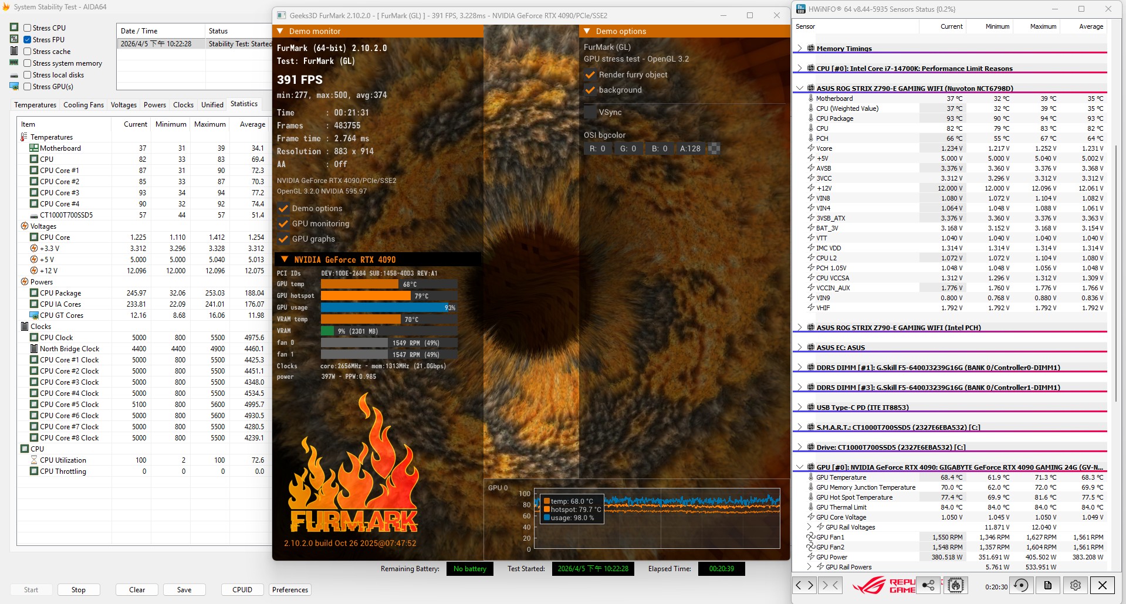Screen dimensions: 1126x604
Task: Click the HWiNFO log file document icon
Action: [x=1048, y=585]
